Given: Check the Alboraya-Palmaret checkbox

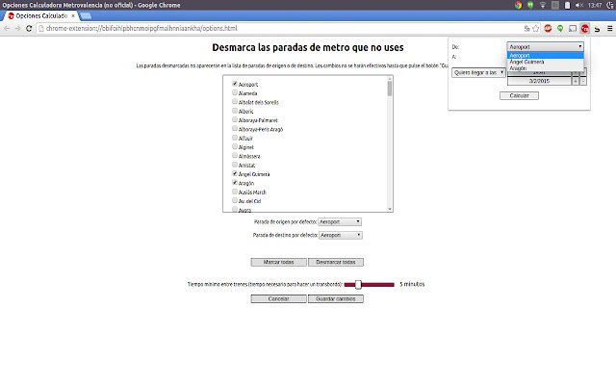Looking at the screenshot, I should coord(235,119).
